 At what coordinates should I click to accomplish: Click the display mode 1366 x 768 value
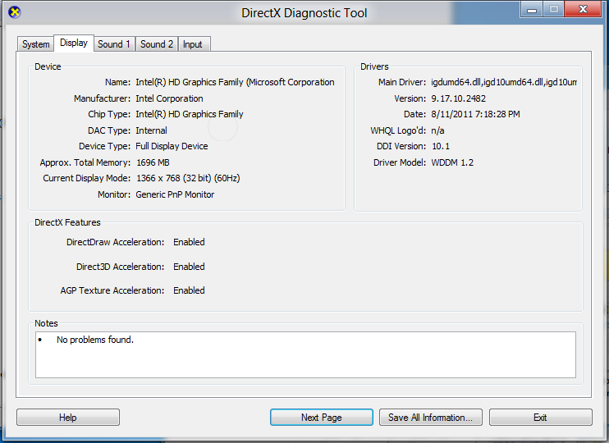(x=188, y=178)
